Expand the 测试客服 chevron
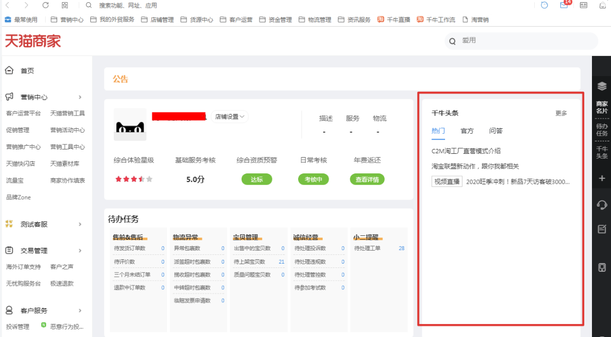The height and width of the screenshot is (337, 611). coord(80,224)
